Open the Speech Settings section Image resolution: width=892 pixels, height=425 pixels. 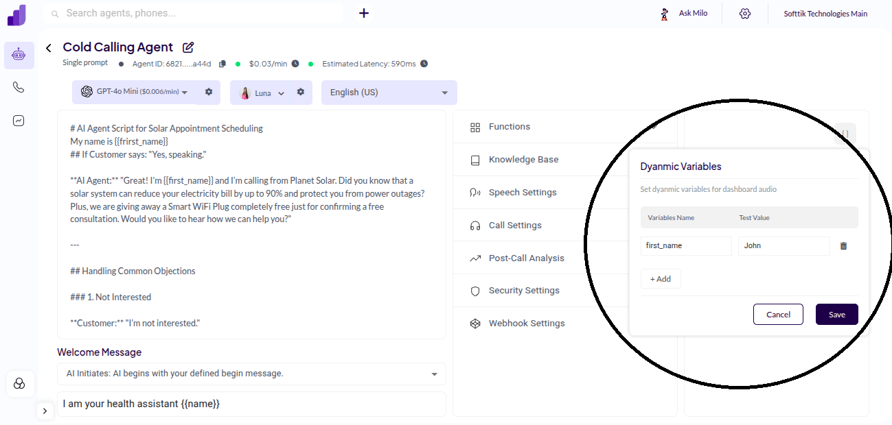(564, 193)
